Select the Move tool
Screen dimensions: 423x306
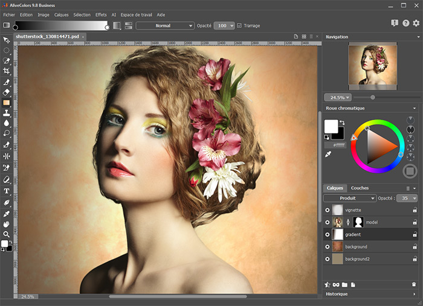click(6, 40)
